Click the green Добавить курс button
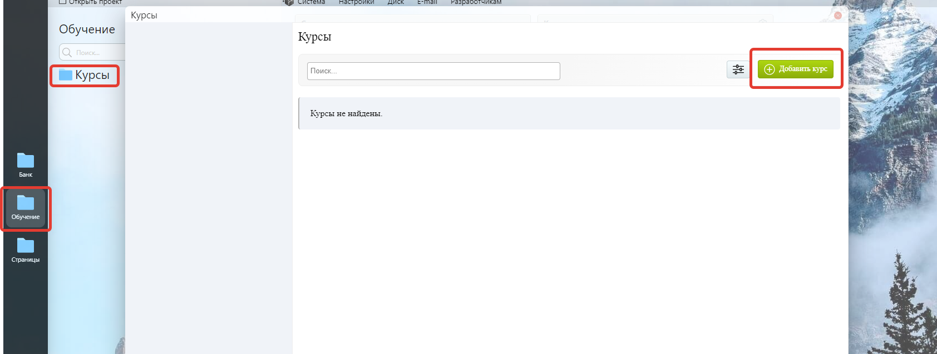This screenshot has width=937, height=354. click(x=795, y=69)
